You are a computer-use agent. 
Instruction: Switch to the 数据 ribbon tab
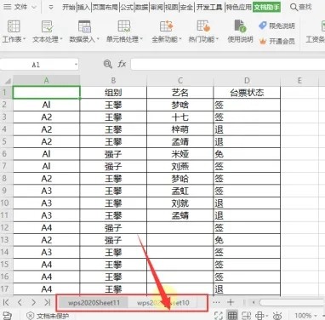tap(141, 7)
